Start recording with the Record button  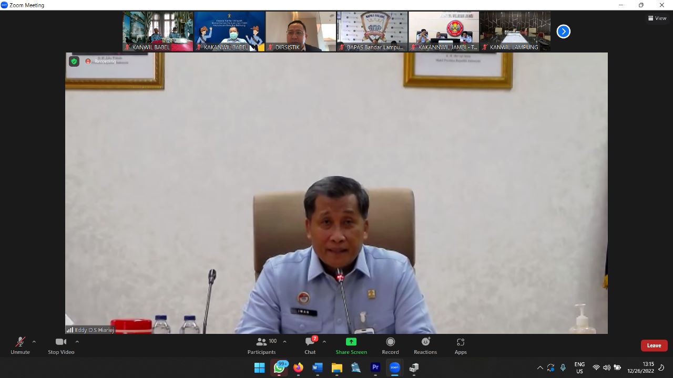[390, 345]
